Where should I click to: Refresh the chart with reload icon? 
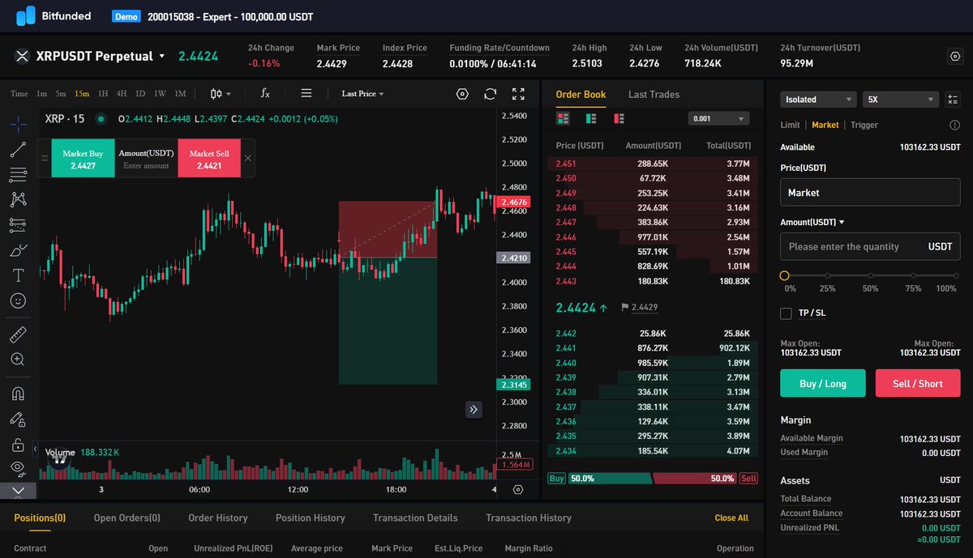[490, 94]
